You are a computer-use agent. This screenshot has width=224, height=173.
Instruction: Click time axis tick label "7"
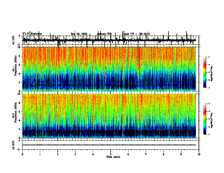(146, 154)
